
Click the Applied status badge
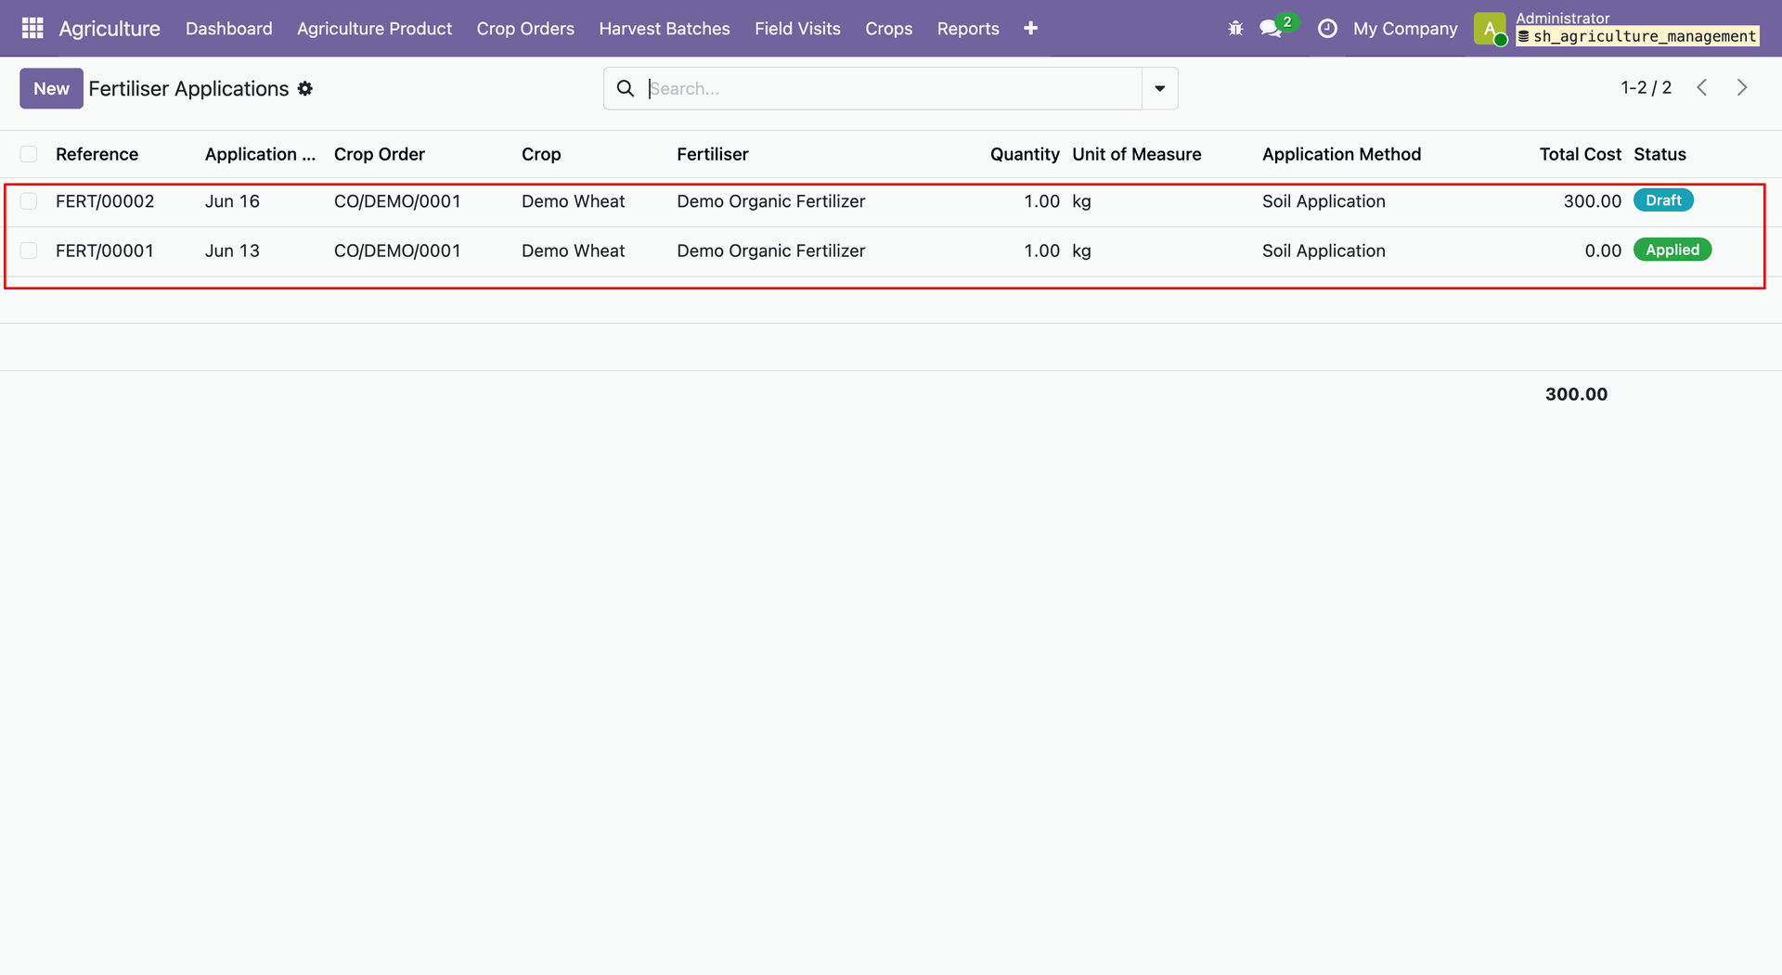(1672, 250)
